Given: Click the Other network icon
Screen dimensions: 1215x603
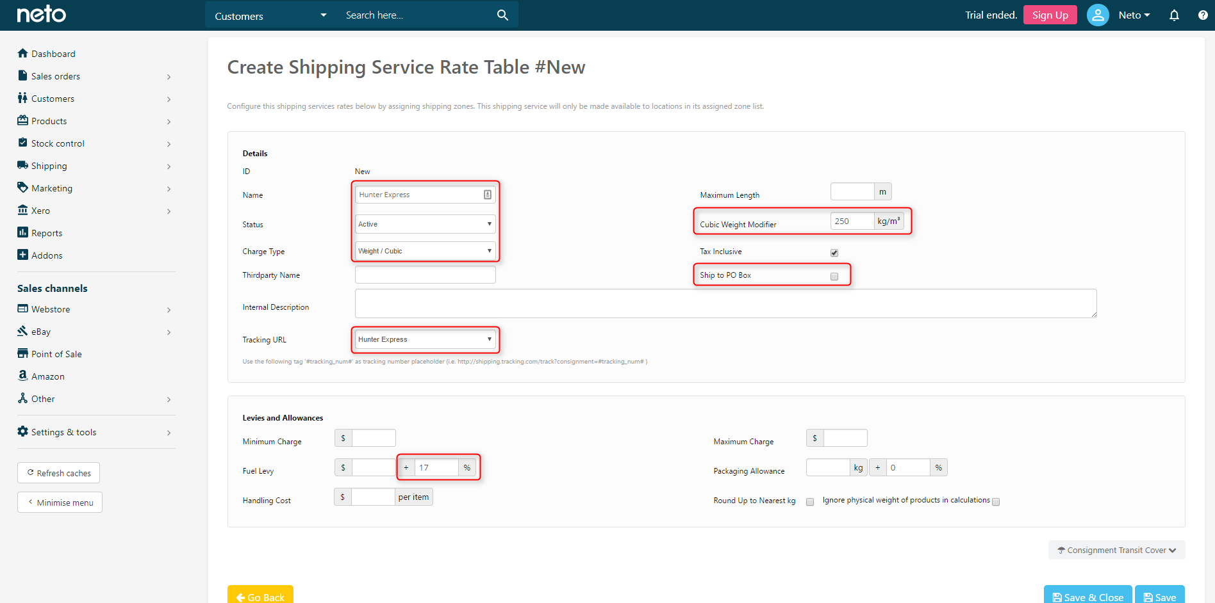Looking at the screenshot, I should (23, 398).
